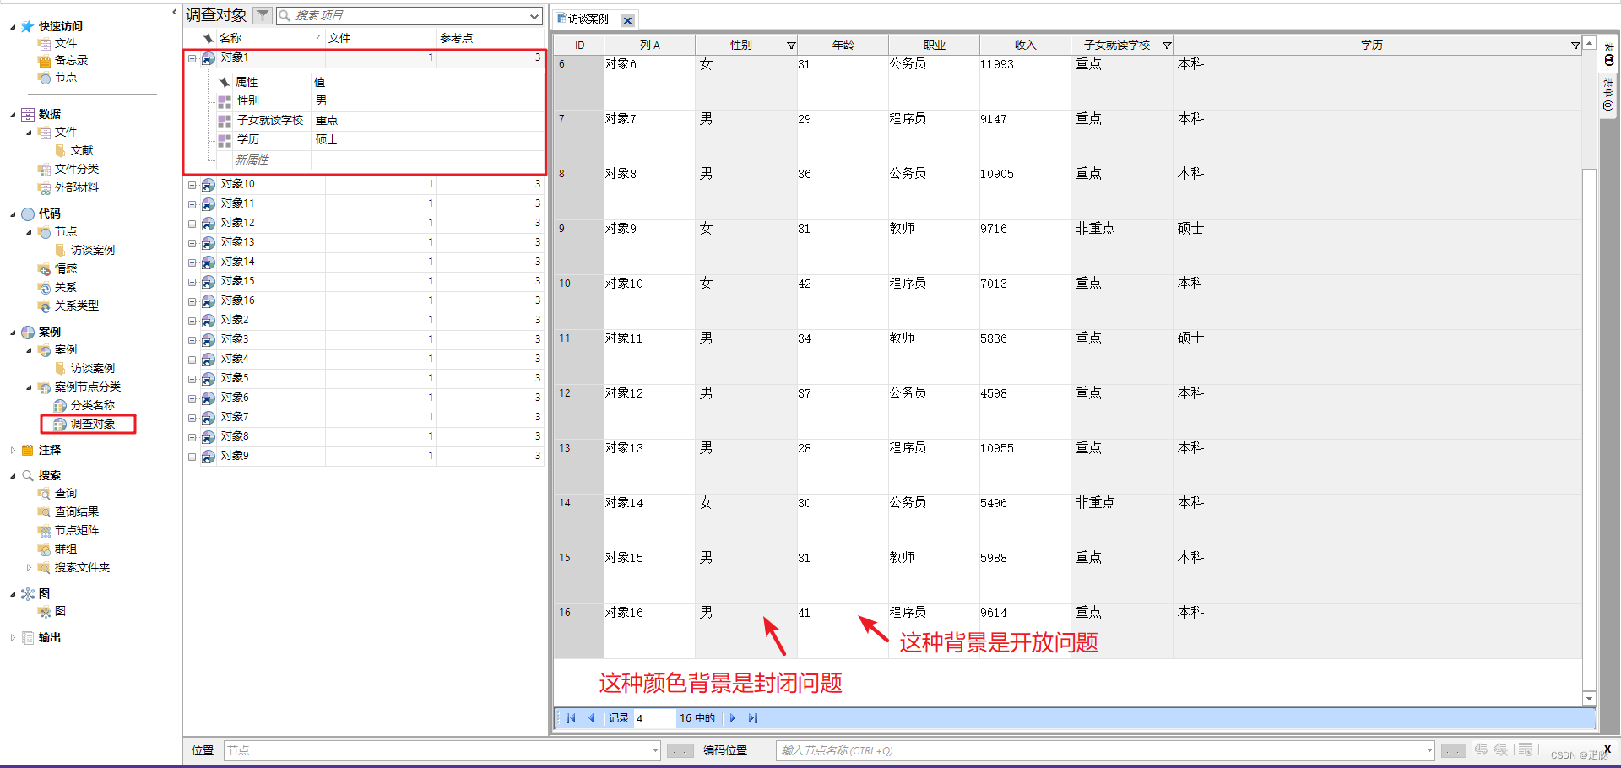Open 关系类型 under 代码
Viewport: 1621px width, 768px height.
tap(77, 306)
